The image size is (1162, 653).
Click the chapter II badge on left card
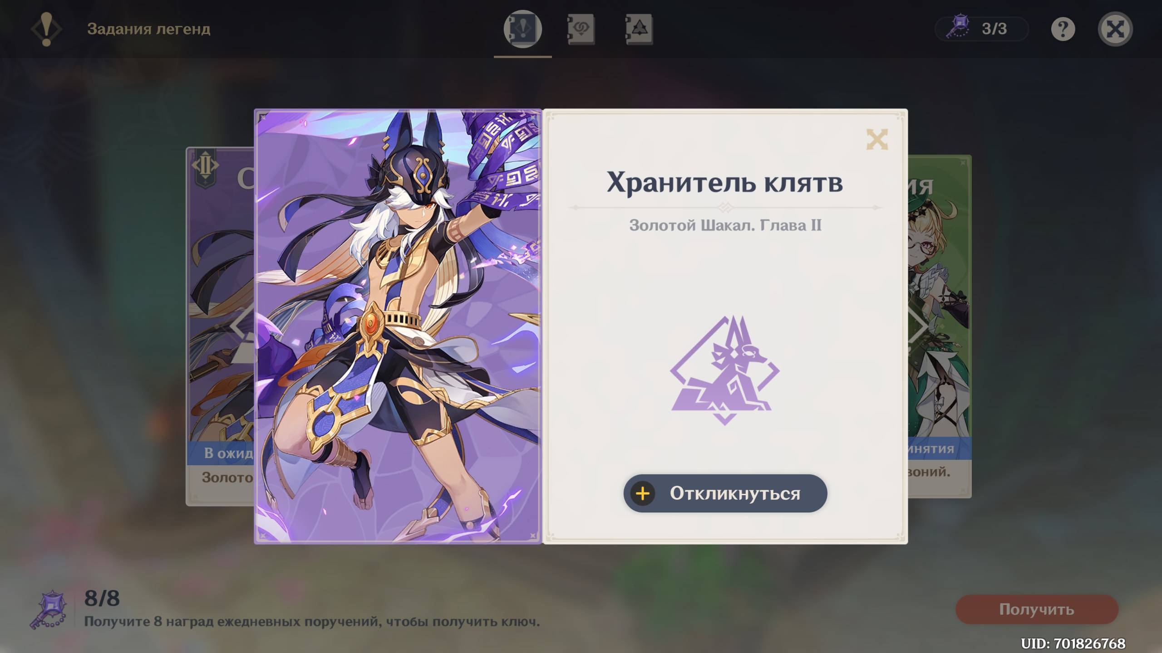[205, 167]
